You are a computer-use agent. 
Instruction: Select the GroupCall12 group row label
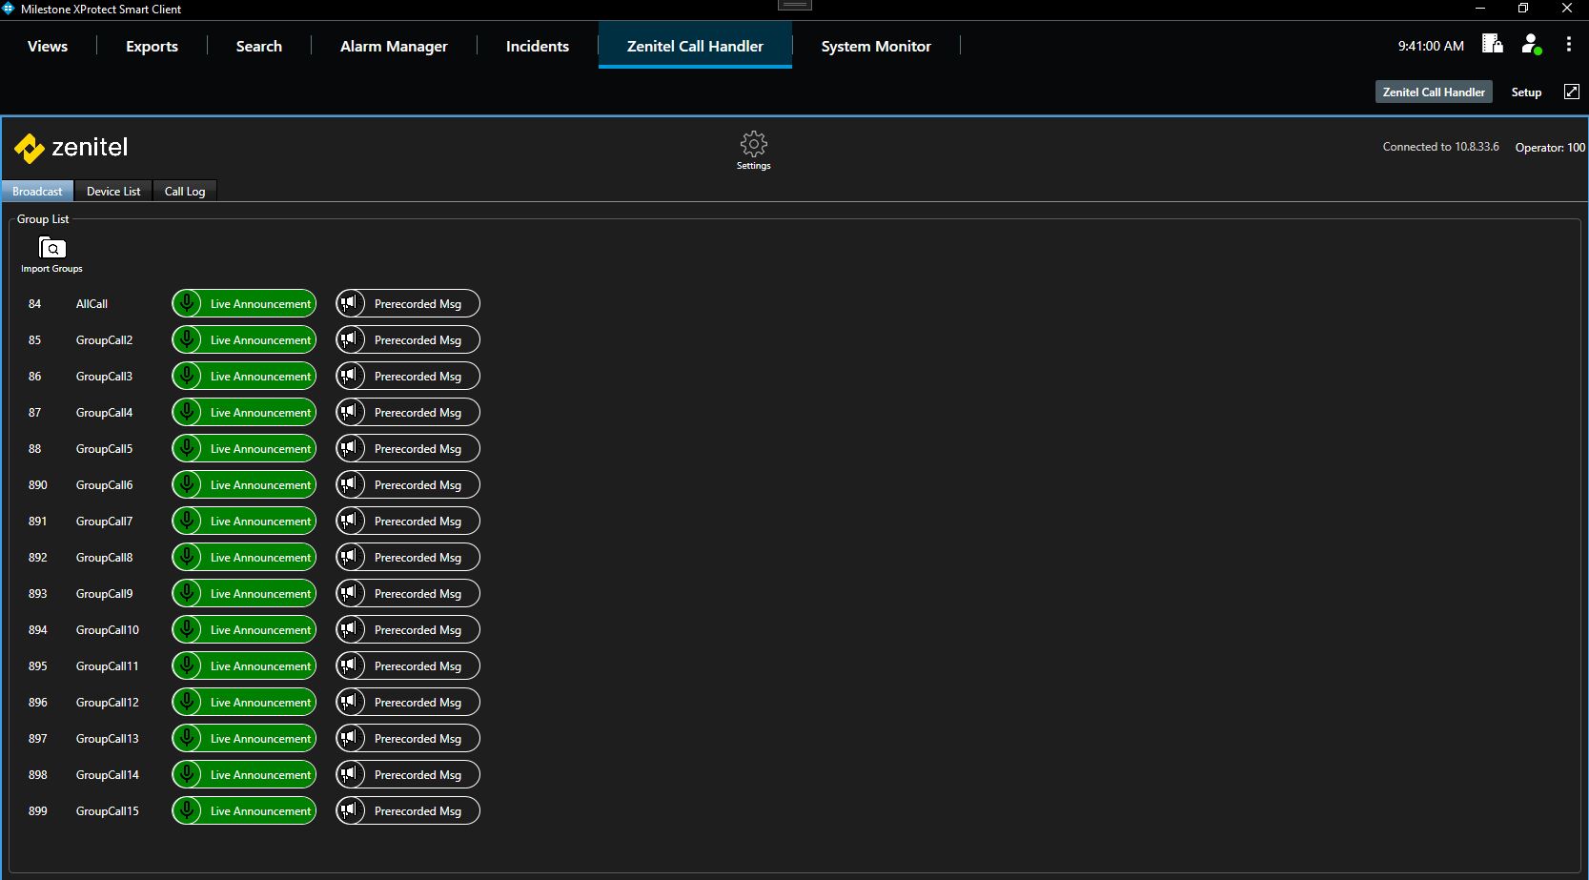(108, 703)
